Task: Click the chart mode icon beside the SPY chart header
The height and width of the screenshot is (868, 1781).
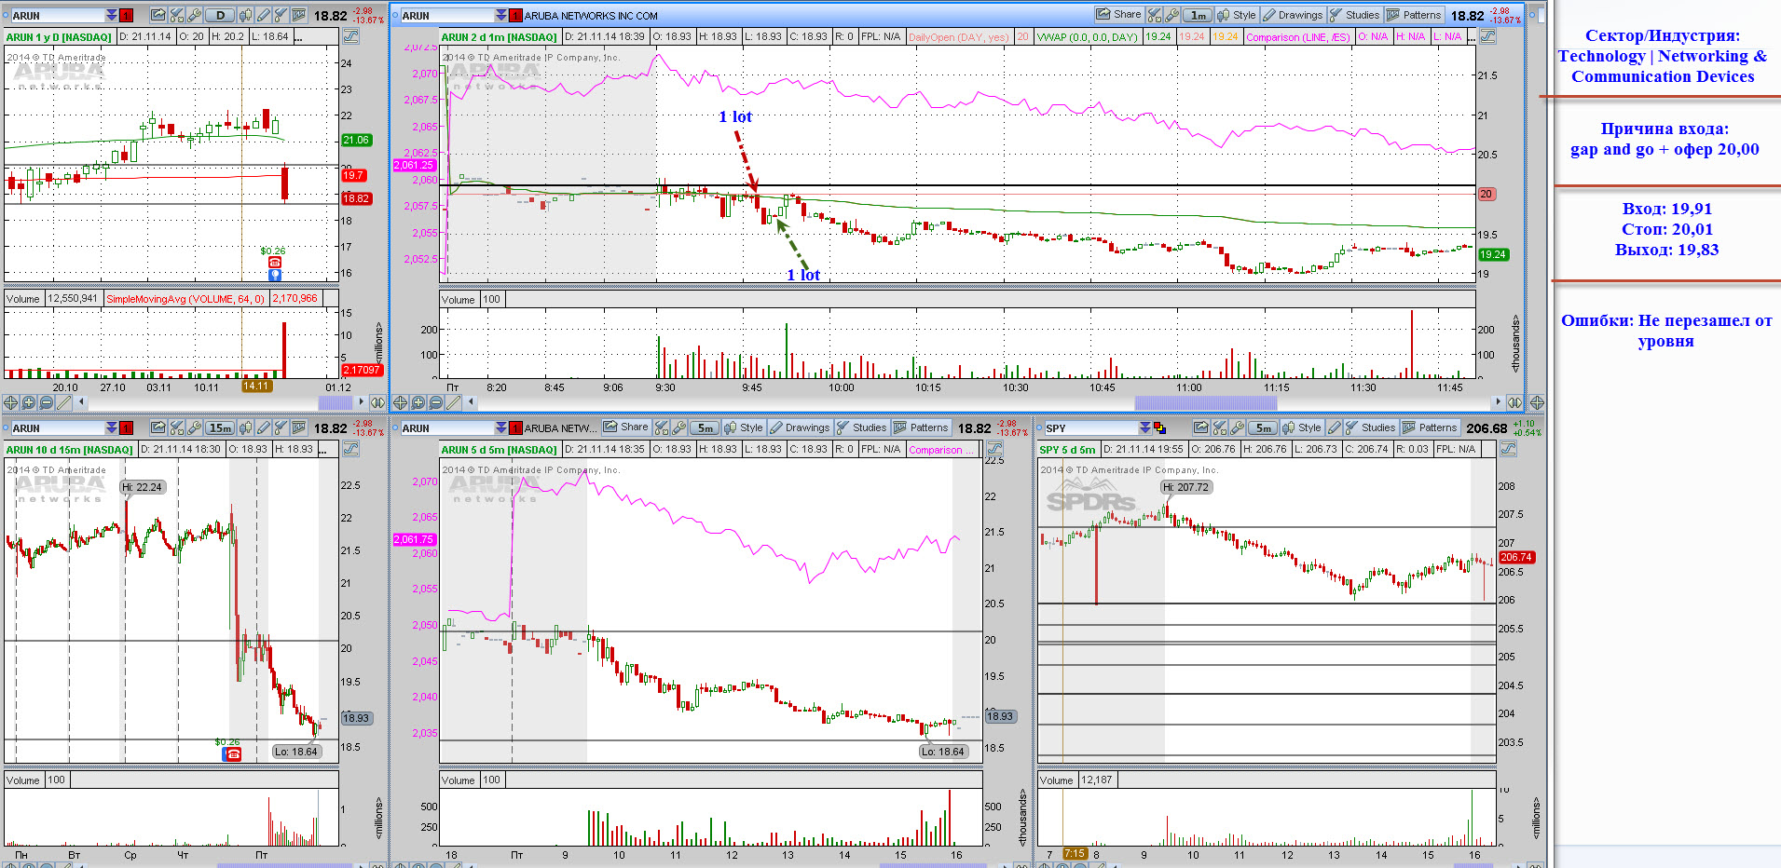Action: pyautogui.click(x=1508, y=449)
